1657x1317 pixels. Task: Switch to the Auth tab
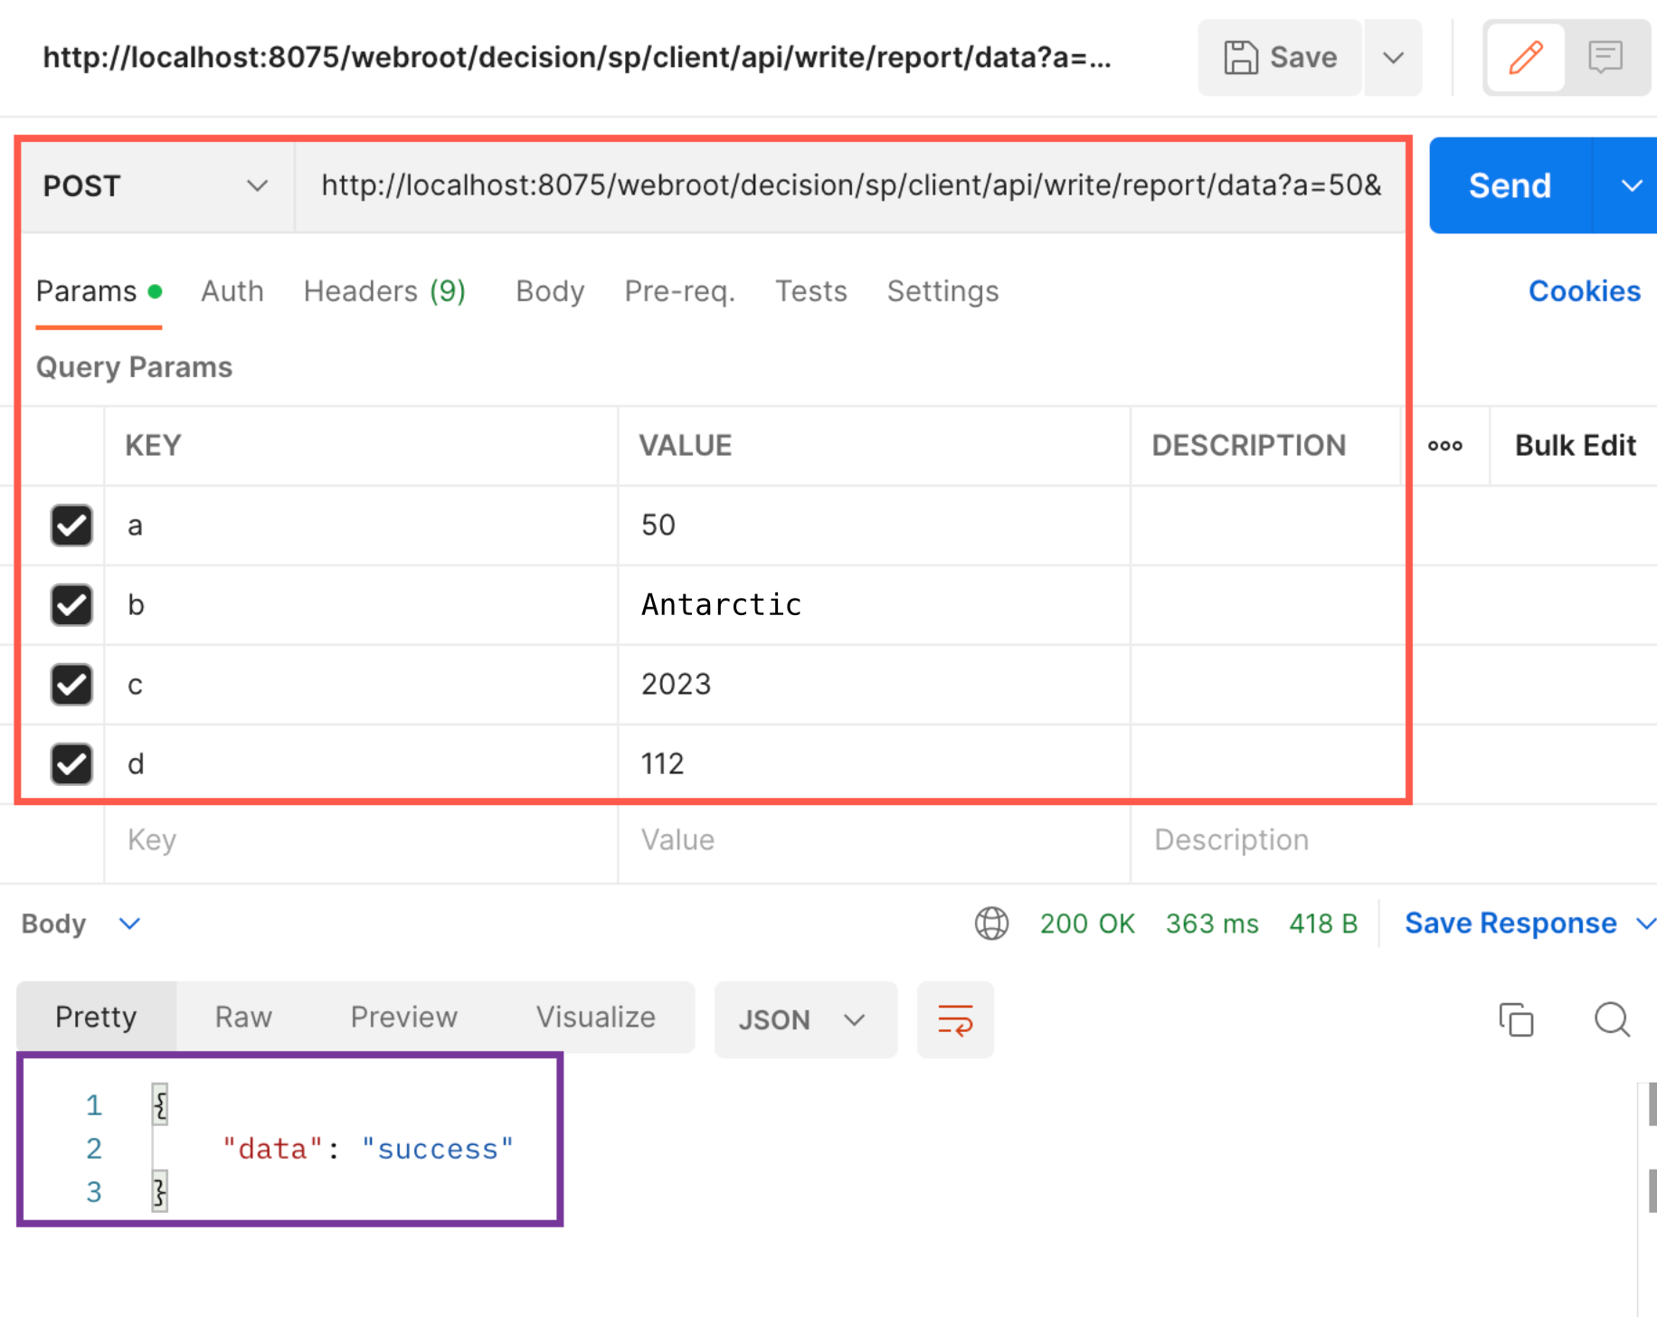pyautogui.click(x=232, y=291)
